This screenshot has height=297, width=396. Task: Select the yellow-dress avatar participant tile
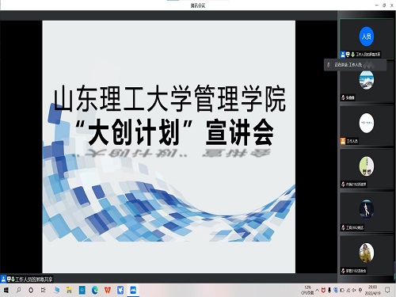point(367,256)
